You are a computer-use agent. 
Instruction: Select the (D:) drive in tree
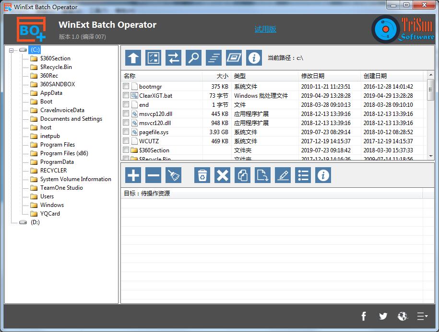[35, 222]
